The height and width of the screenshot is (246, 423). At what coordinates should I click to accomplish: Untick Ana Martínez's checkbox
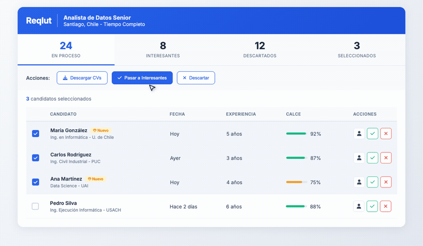click(35, 182)
